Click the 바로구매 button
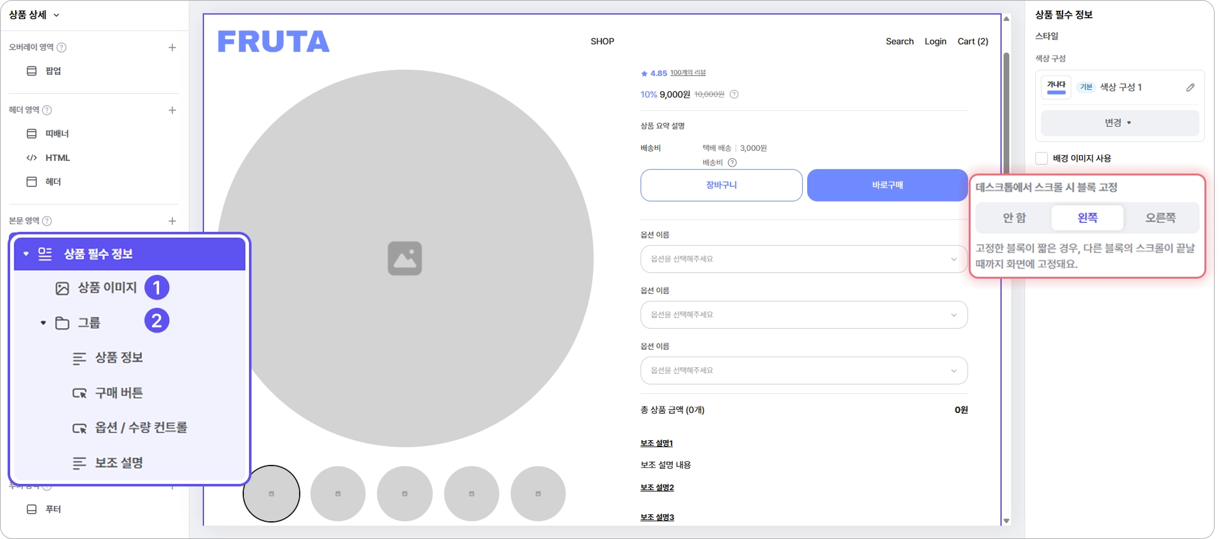The image size is (1219, 539). coord(888,185)
